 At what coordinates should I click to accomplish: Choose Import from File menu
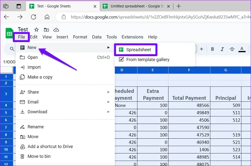pos(65,67)
